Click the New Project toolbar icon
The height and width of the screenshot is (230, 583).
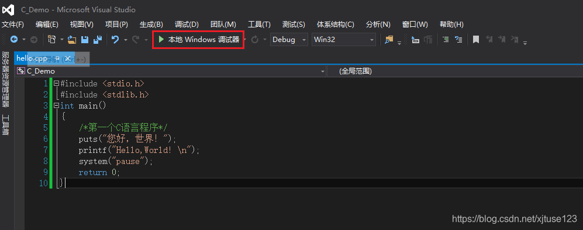point(51,39)
